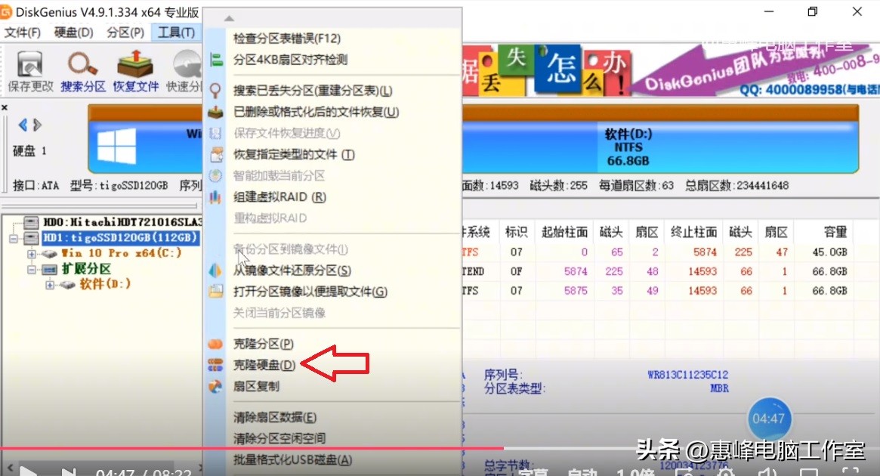Click the 标识 column header
Screen dimensions: 880x476
[x=516, y=232]
